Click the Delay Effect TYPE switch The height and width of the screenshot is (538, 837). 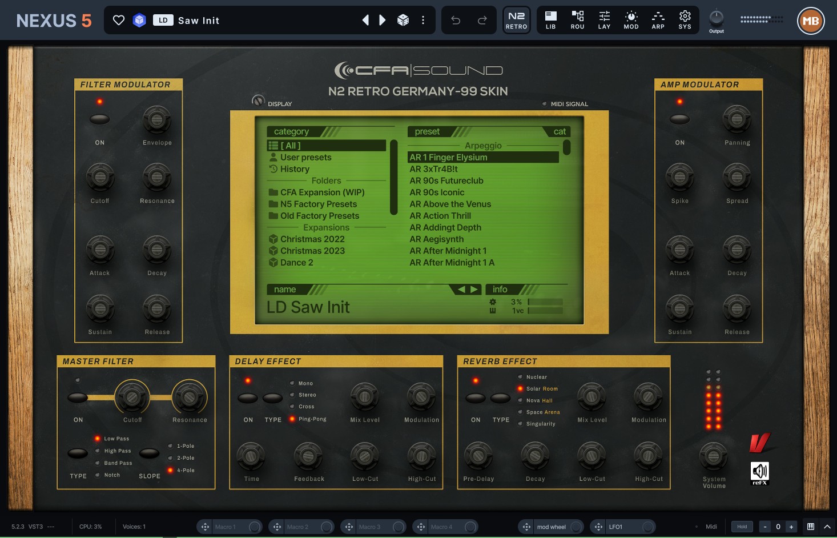click(272, 398)
